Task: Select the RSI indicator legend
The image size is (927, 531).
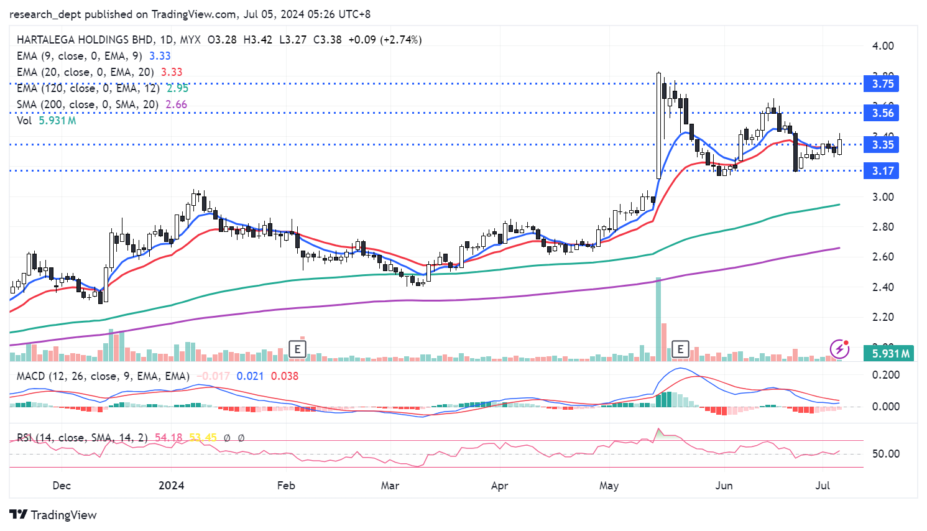Action: point(82,438)
